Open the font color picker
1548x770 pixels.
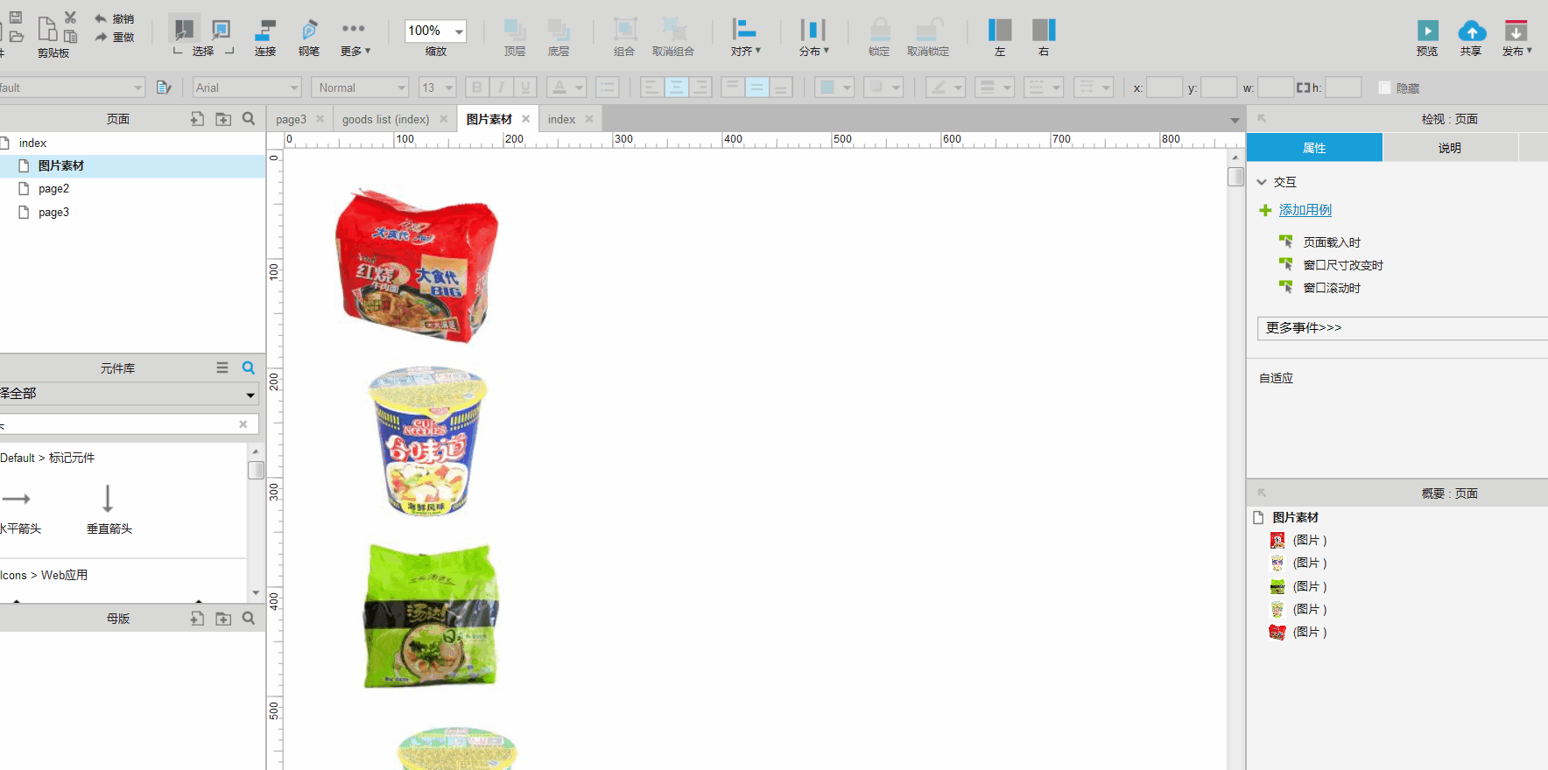[x=566, y=87]
